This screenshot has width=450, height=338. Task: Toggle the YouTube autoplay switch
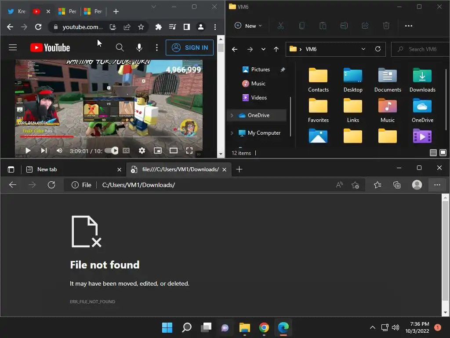pos(111,151)
